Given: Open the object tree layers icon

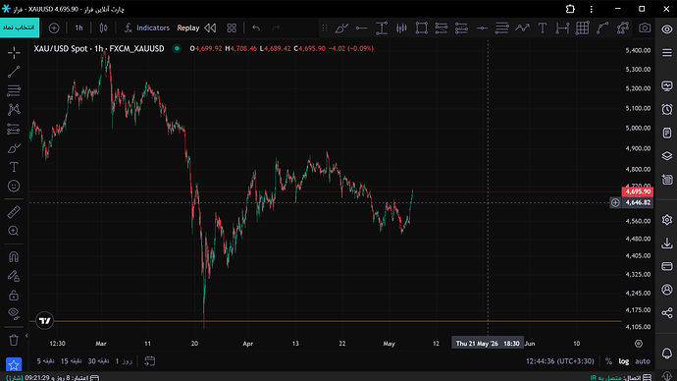Looking at the screenshot, I should (667, 156).
